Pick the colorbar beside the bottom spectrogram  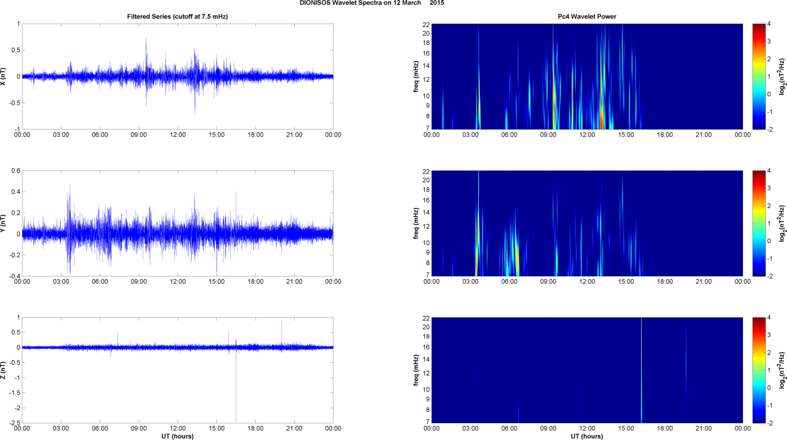(759, 370)
